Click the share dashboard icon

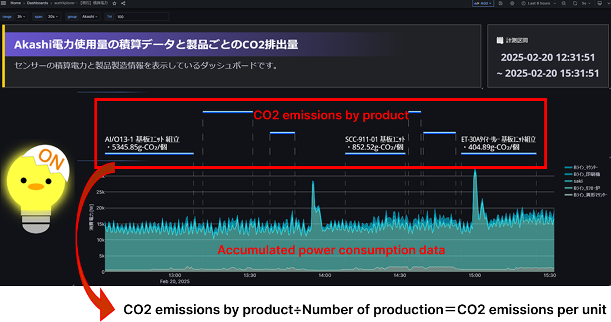122,3
